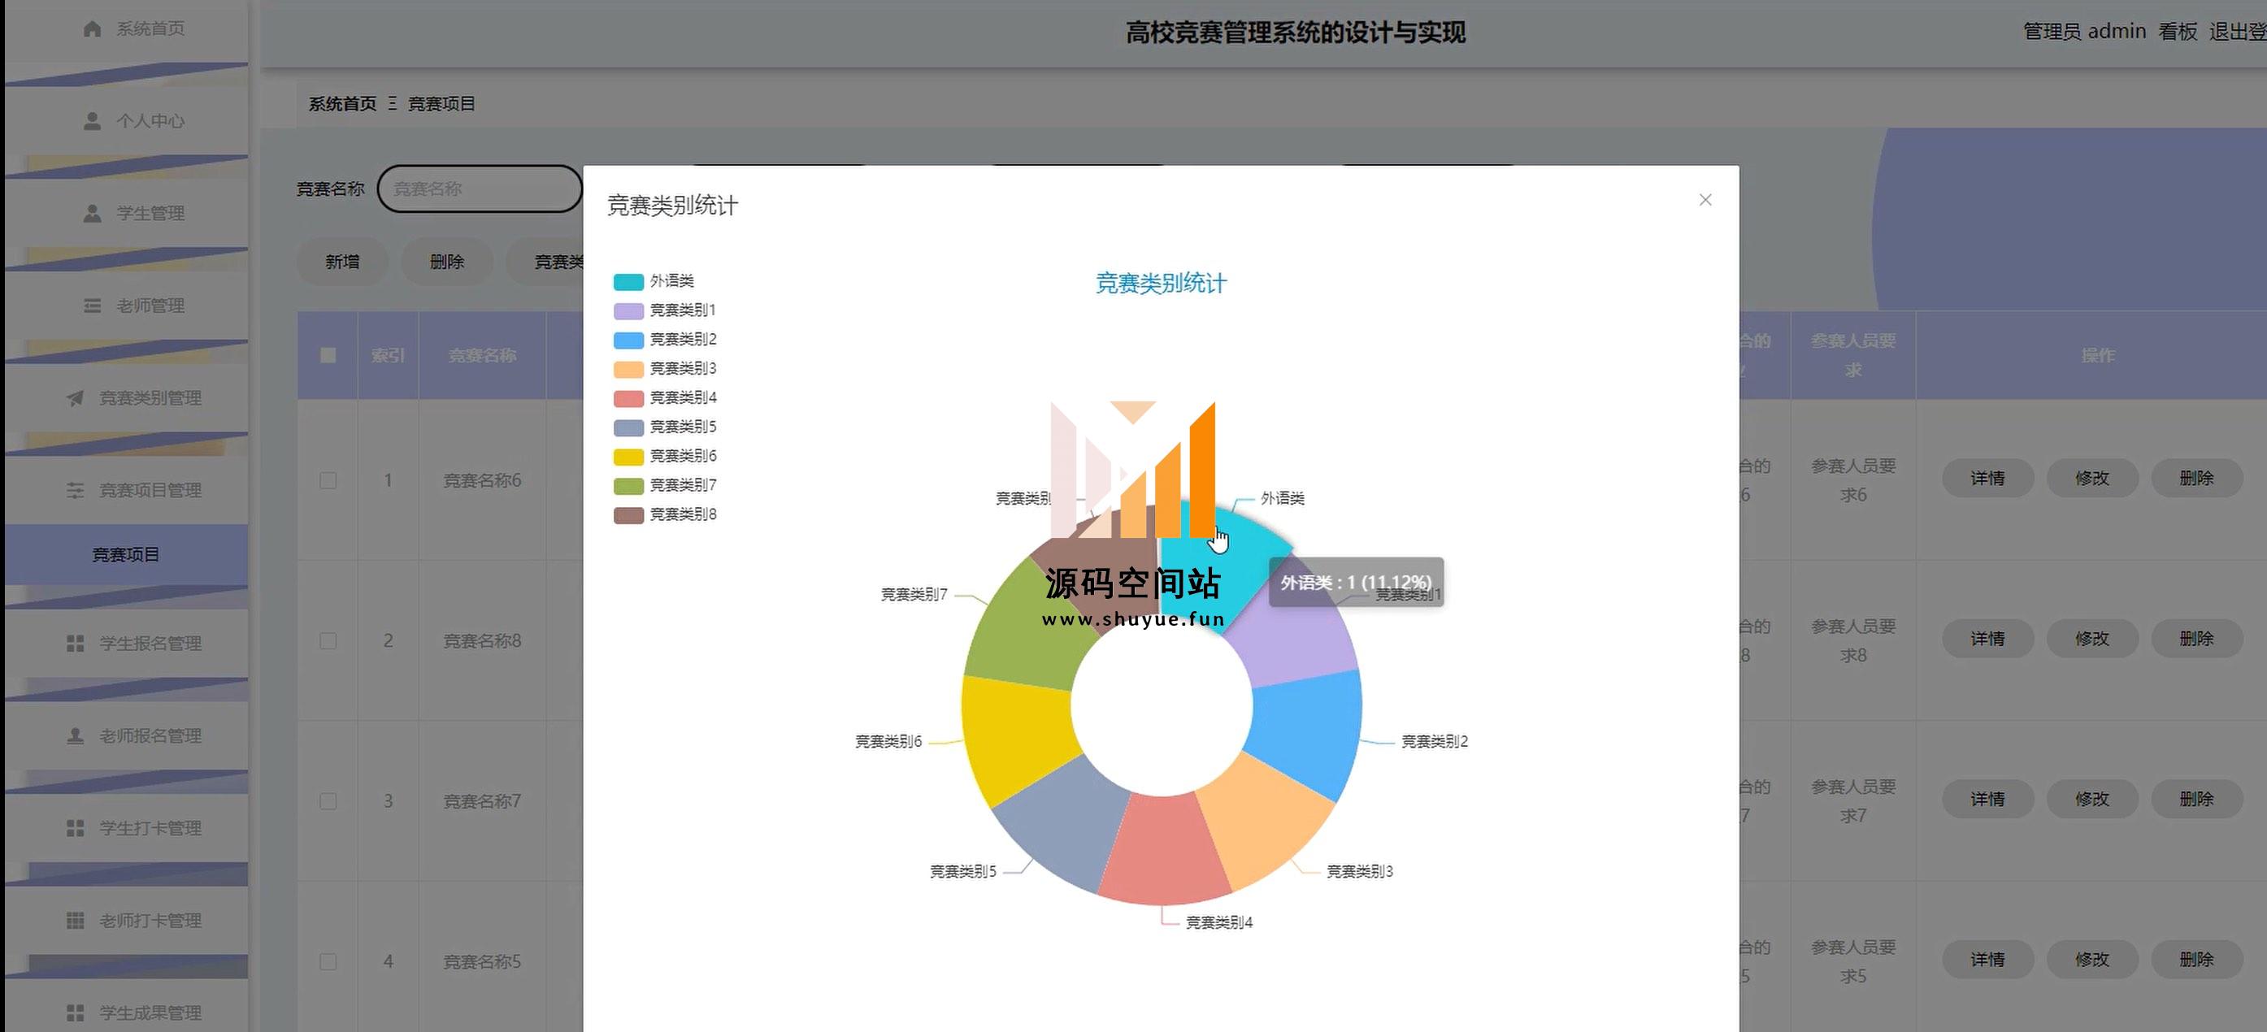This screenshot has height=1032, width=2267.
Task: Open 系统首页 in the sidebar
Action: 127,29
